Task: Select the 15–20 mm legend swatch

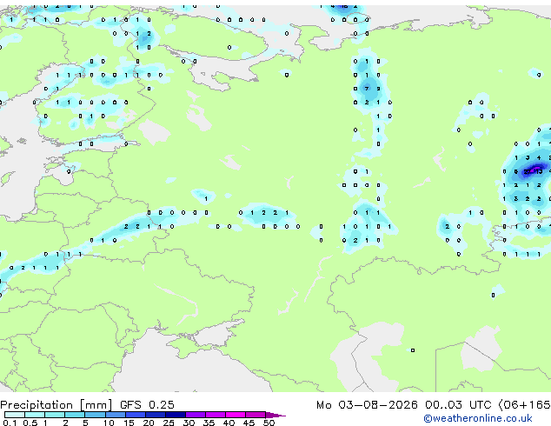Action: click(x=136, y=415)
